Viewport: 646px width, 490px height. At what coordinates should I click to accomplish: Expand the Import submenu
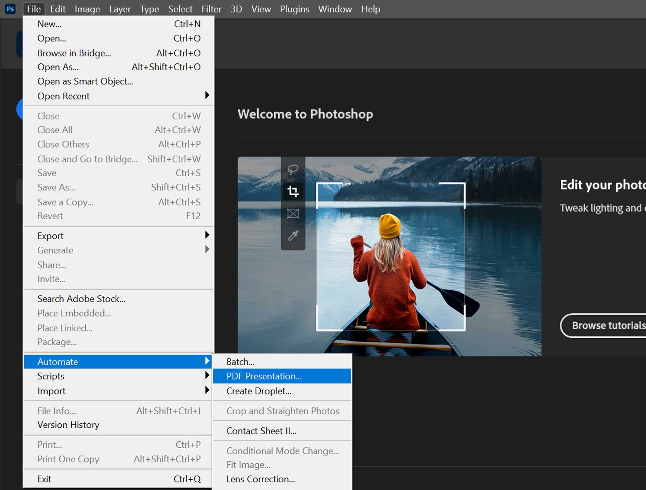tap(119, 391)
